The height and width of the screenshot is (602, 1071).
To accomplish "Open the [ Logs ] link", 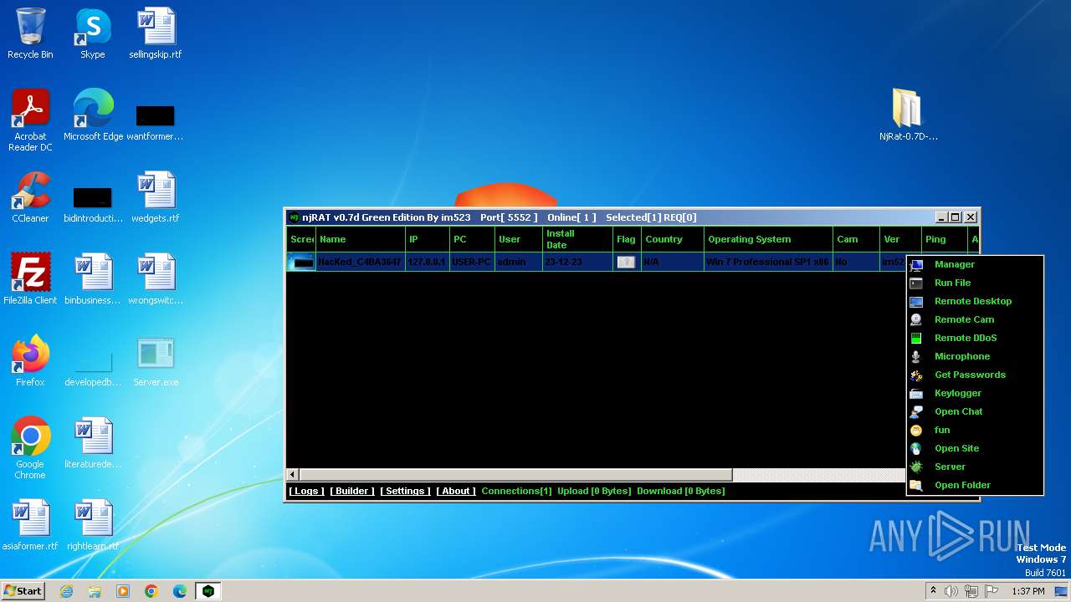I will [x=306, y=491].
